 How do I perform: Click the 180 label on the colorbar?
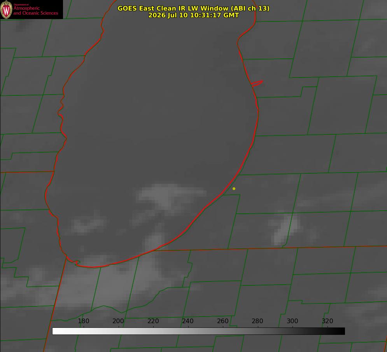(x=83, y=321)
